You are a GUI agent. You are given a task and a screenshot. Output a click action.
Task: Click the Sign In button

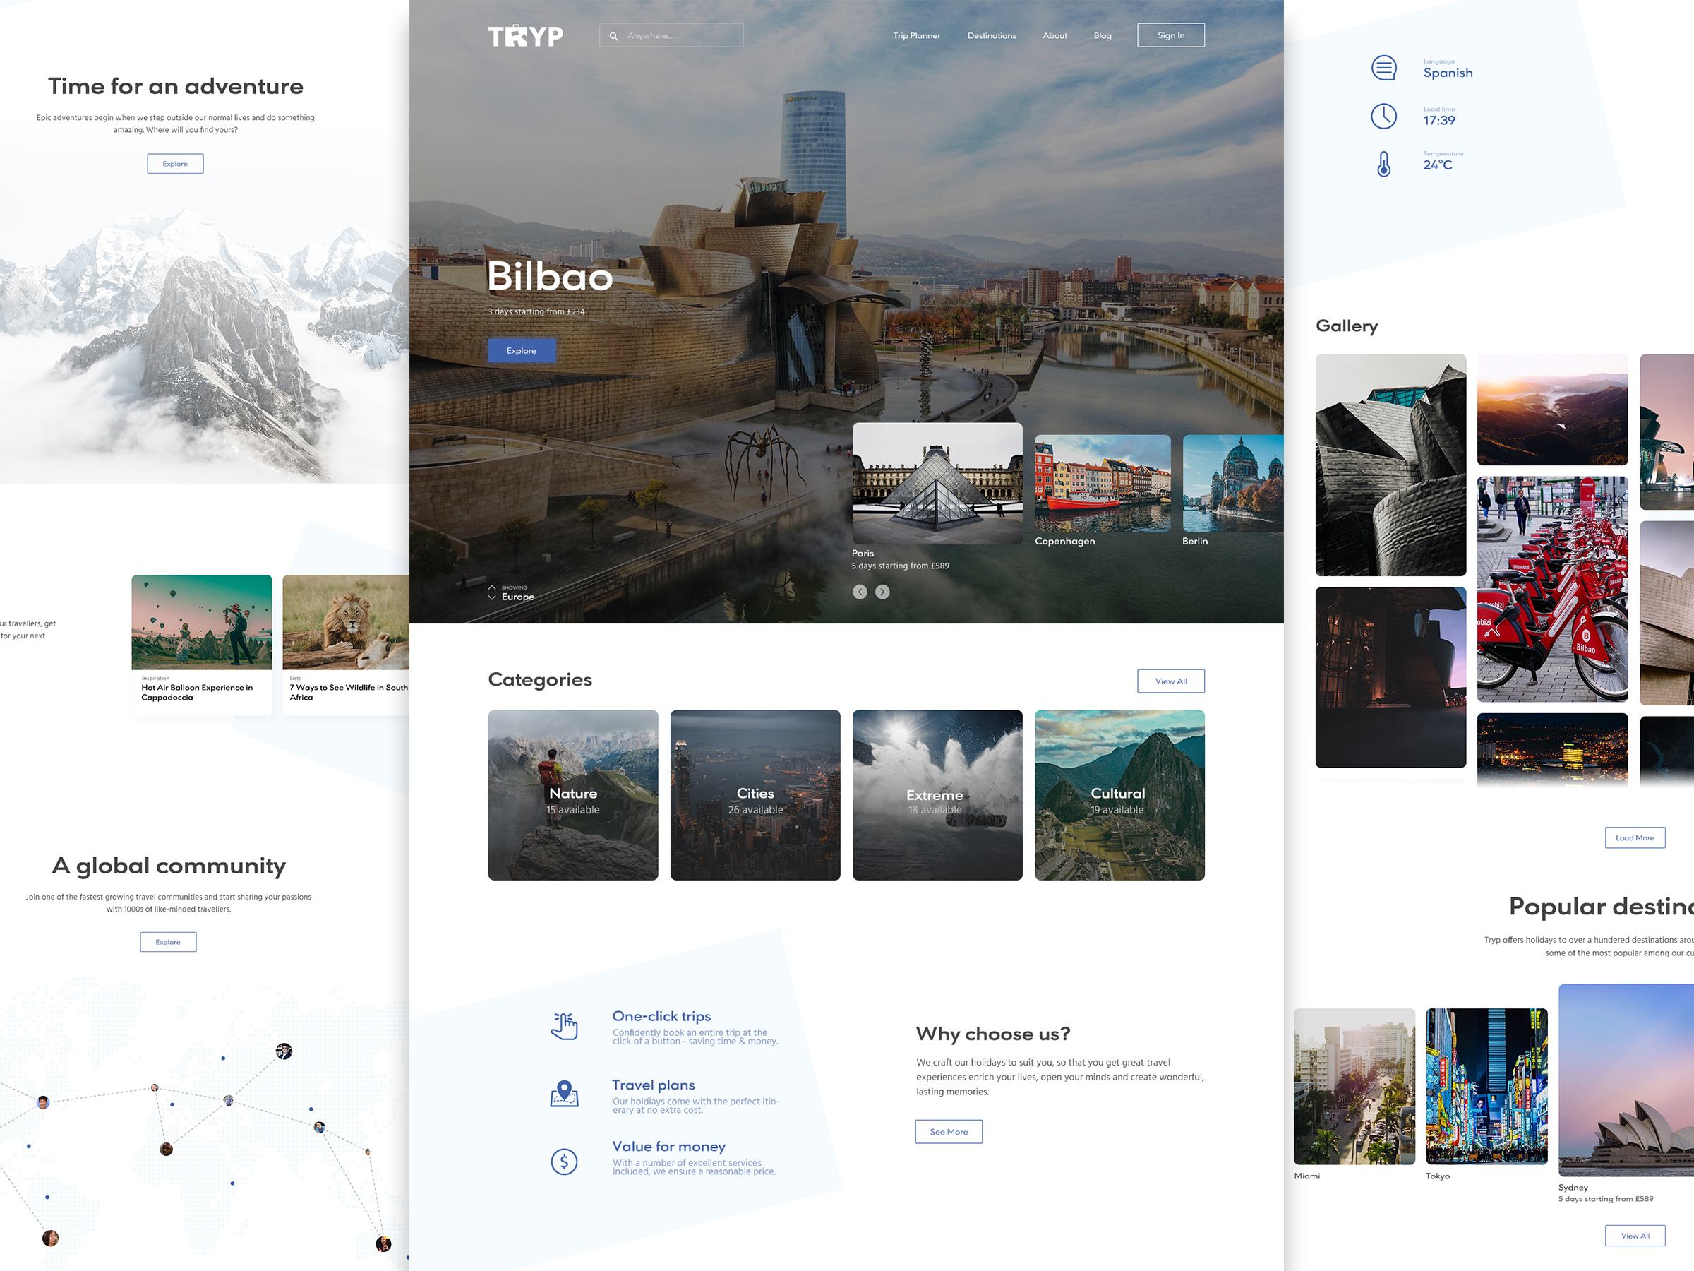1170,35
